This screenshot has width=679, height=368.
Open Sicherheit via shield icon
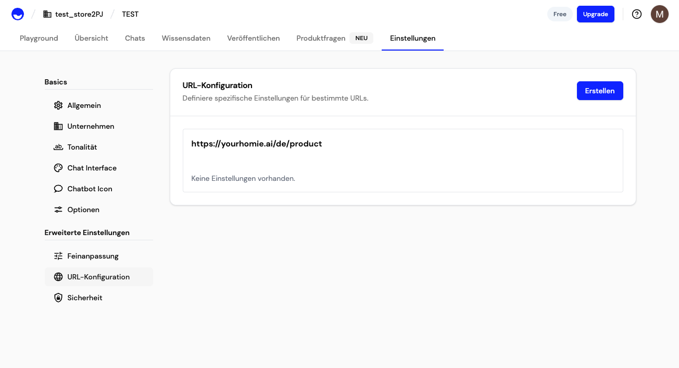[x=58, y=298]
